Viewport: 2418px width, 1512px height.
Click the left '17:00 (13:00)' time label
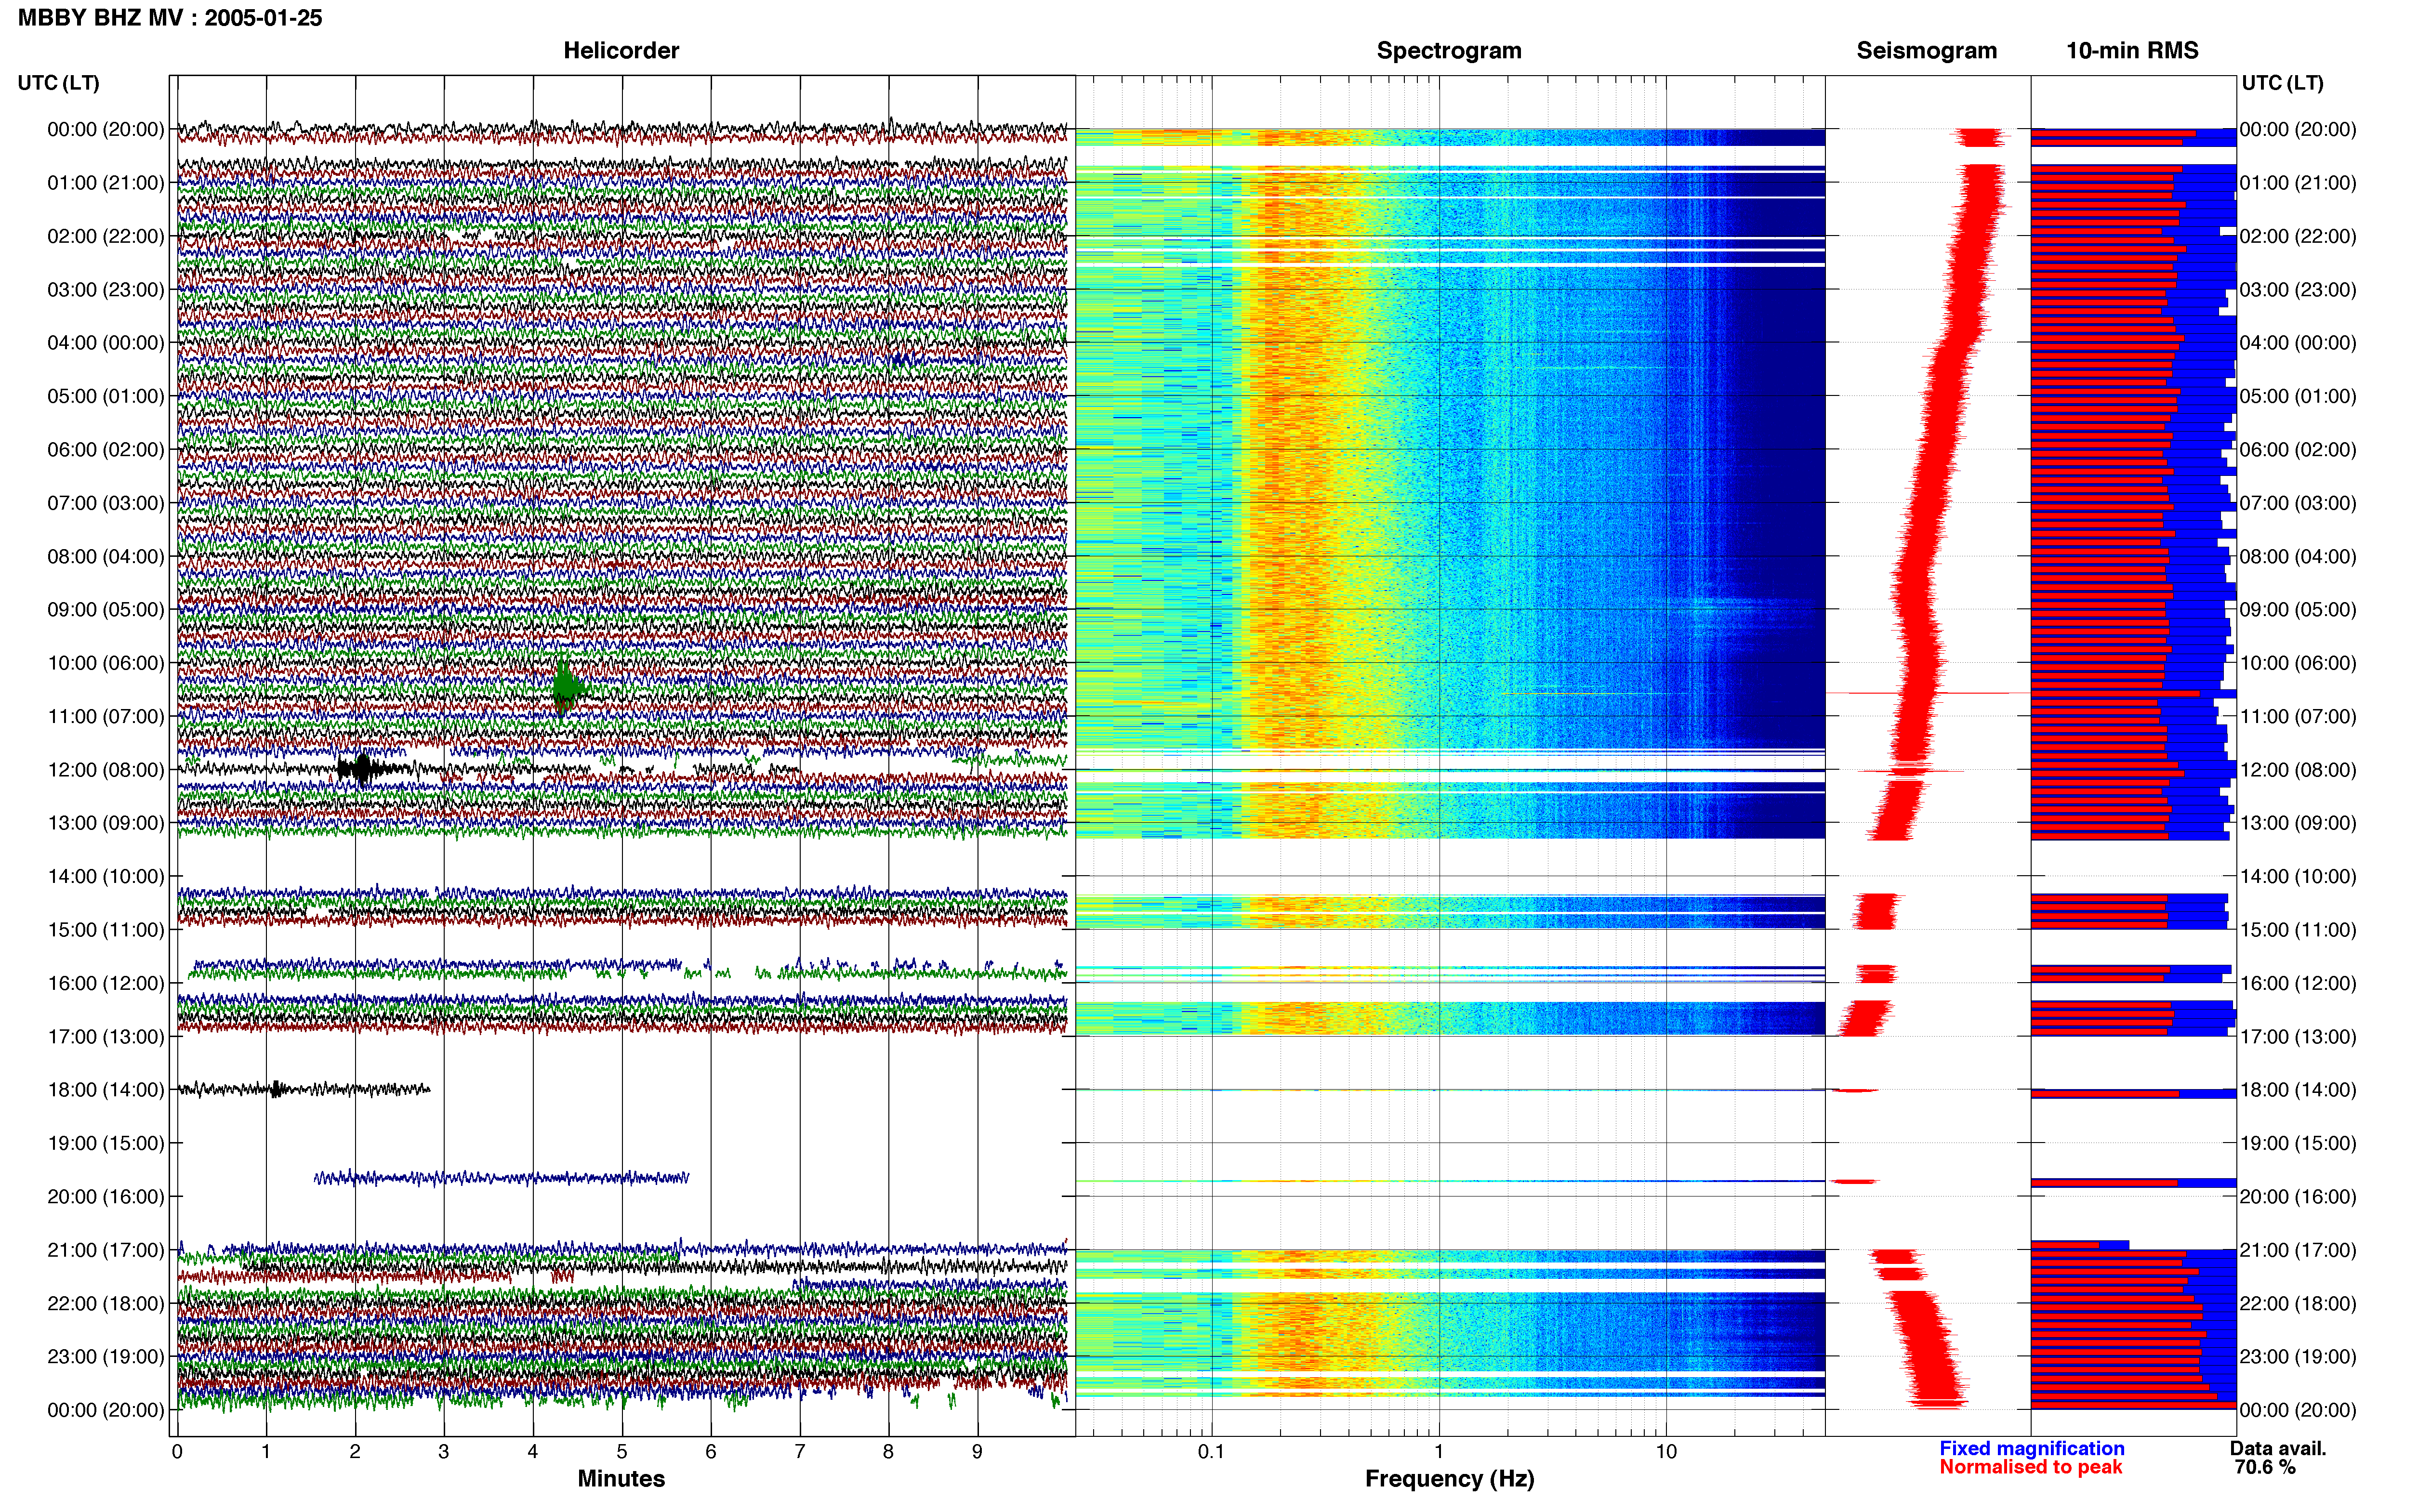(106, 1036)
